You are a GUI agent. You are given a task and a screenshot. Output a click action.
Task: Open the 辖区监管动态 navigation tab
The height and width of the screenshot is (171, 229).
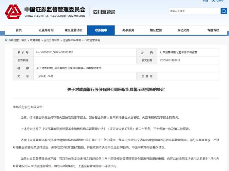click(x=74, y=30)
